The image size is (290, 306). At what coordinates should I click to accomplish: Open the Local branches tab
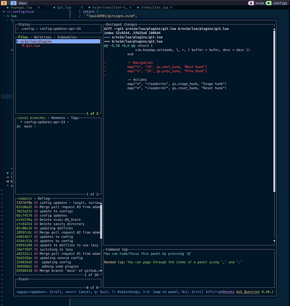(32, 118)
